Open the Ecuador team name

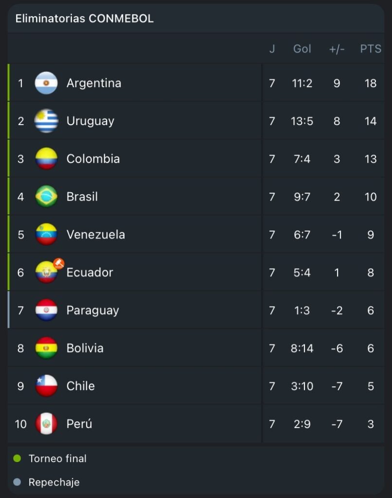click(x=89, y=272)
